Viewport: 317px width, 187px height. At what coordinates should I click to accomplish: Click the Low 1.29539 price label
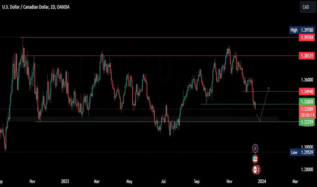click(302, 152)
